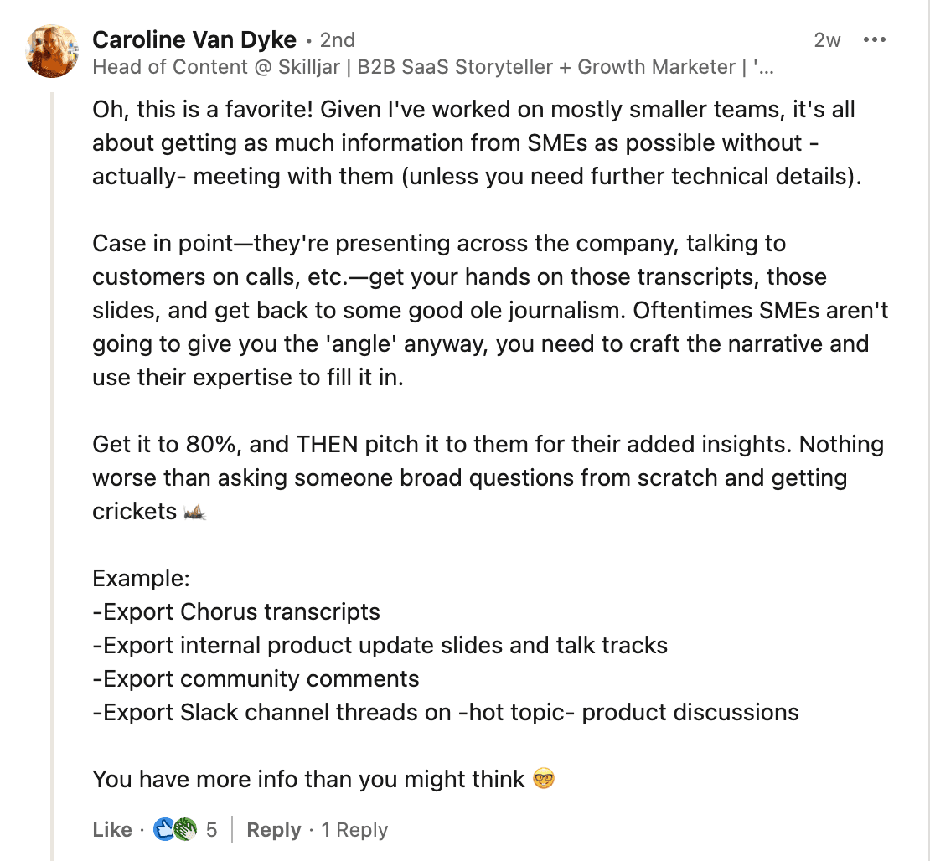Click the '2nd' connection degree badge
Viewport: 930px width, 861px height.
tap(337, 39)
